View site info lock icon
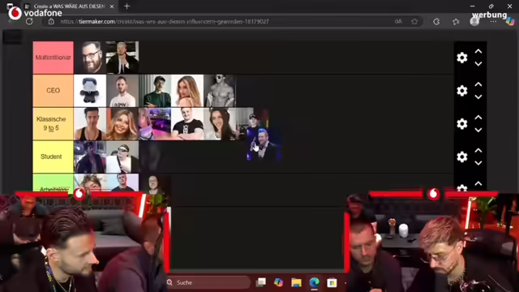 [x=51, y=22]
